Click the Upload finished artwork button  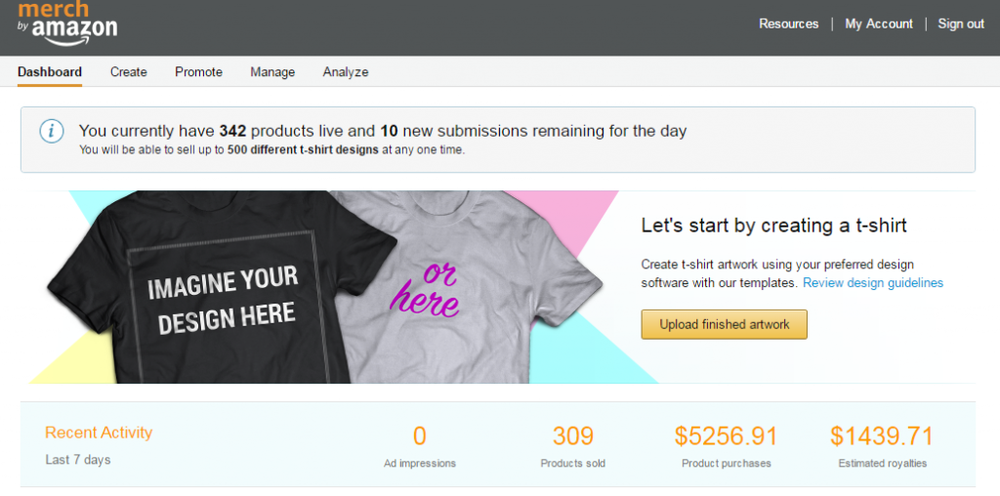click(725, 324)
